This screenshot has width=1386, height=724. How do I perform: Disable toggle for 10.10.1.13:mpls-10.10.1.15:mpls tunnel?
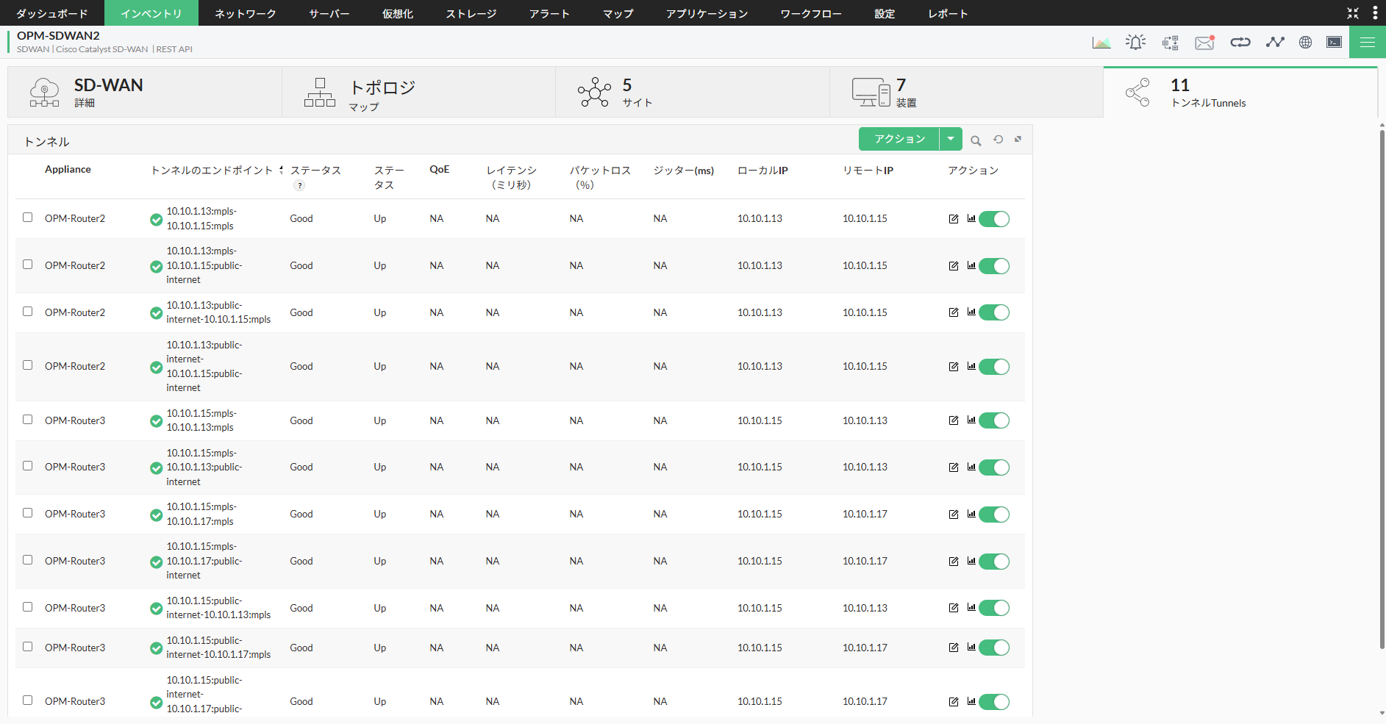(994, 219)
